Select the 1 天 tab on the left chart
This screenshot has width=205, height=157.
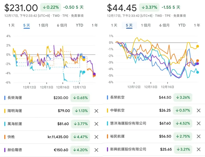pos(12,25)
